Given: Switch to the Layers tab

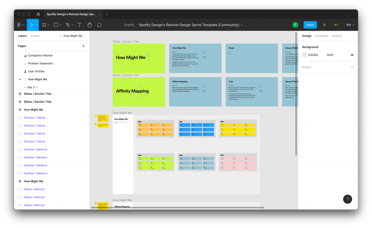Looking at the screenshot, I should coord(22,36).
